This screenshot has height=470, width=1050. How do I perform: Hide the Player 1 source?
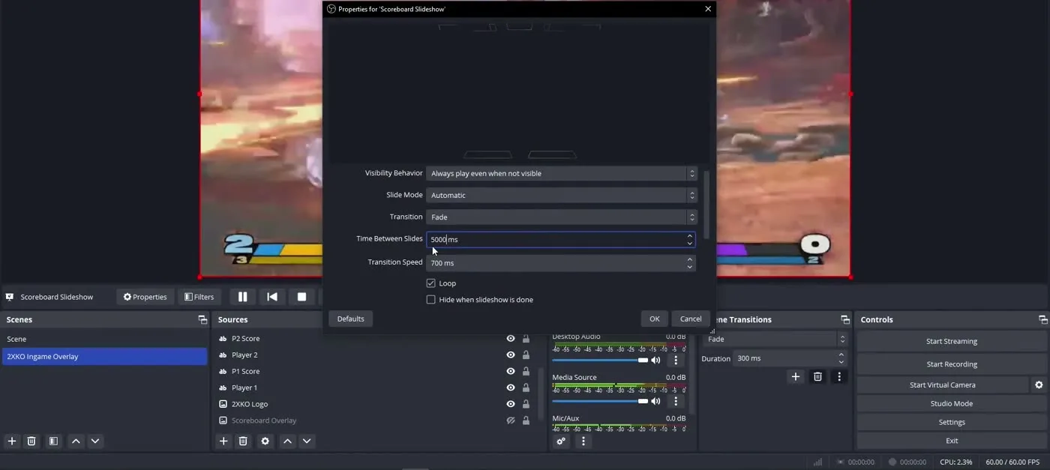click(511, 388)
